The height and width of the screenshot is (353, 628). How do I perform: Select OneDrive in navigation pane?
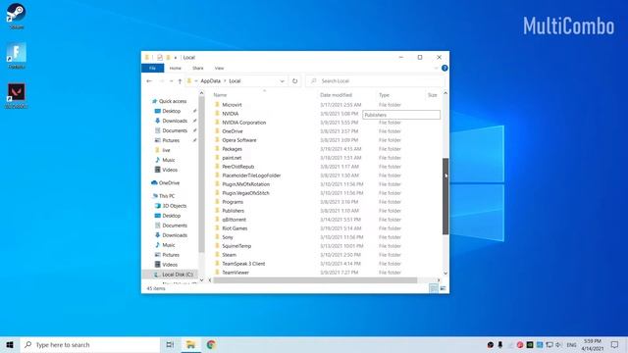(x=169, y=183)
